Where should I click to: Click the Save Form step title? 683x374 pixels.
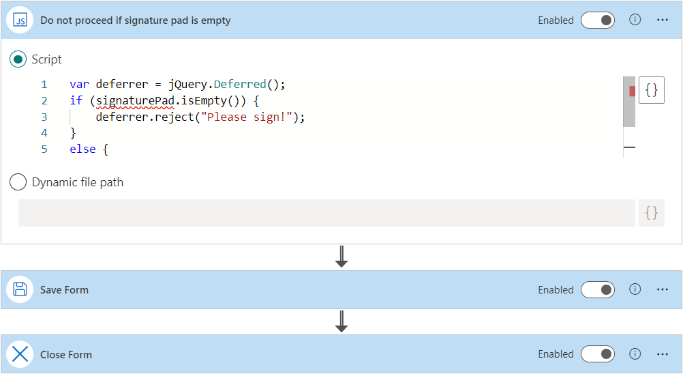tap(64, 290)
